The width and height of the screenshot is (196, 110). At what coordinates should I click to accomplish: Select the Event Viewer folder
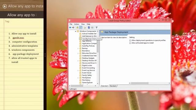[87, 73]
